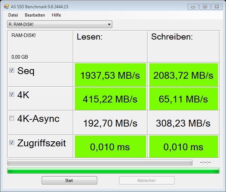Click the Zugriffszeit row label
The height and width of the screenshot is (192, 226).
[41, 143]
